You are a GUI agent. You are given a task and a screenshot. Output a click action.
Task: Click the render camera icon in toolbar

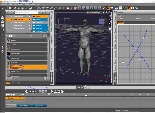(x=133, y=8)
